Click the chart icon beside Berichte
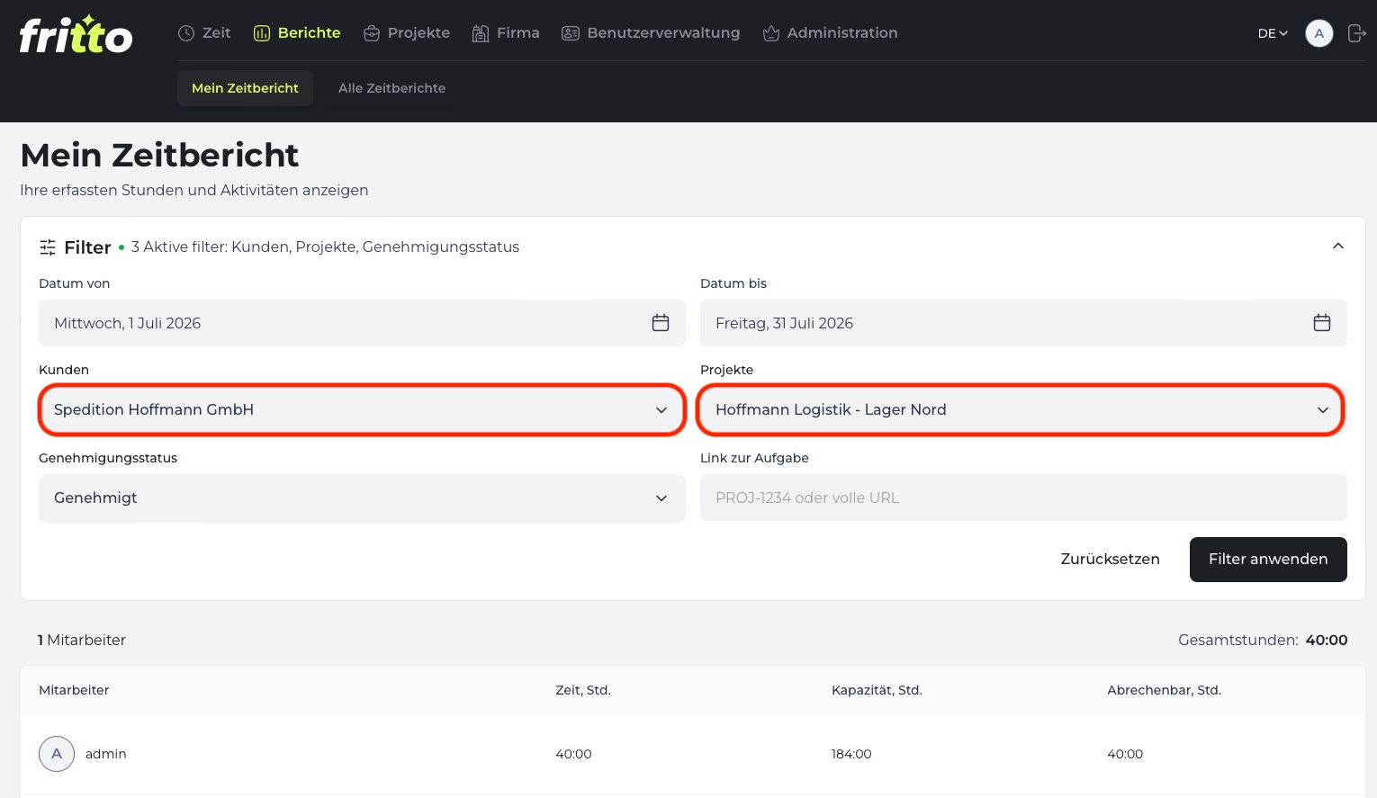Screen dimensions: 1377x798 point(262,33)
